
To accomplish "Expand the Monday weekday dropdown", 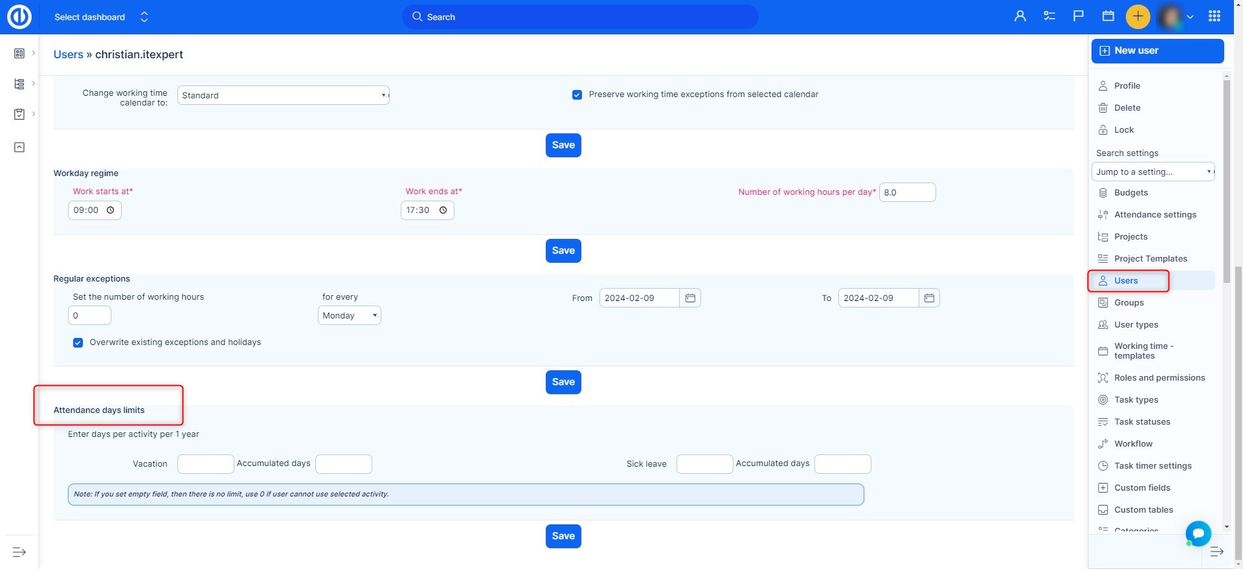I will coord(349,315).
